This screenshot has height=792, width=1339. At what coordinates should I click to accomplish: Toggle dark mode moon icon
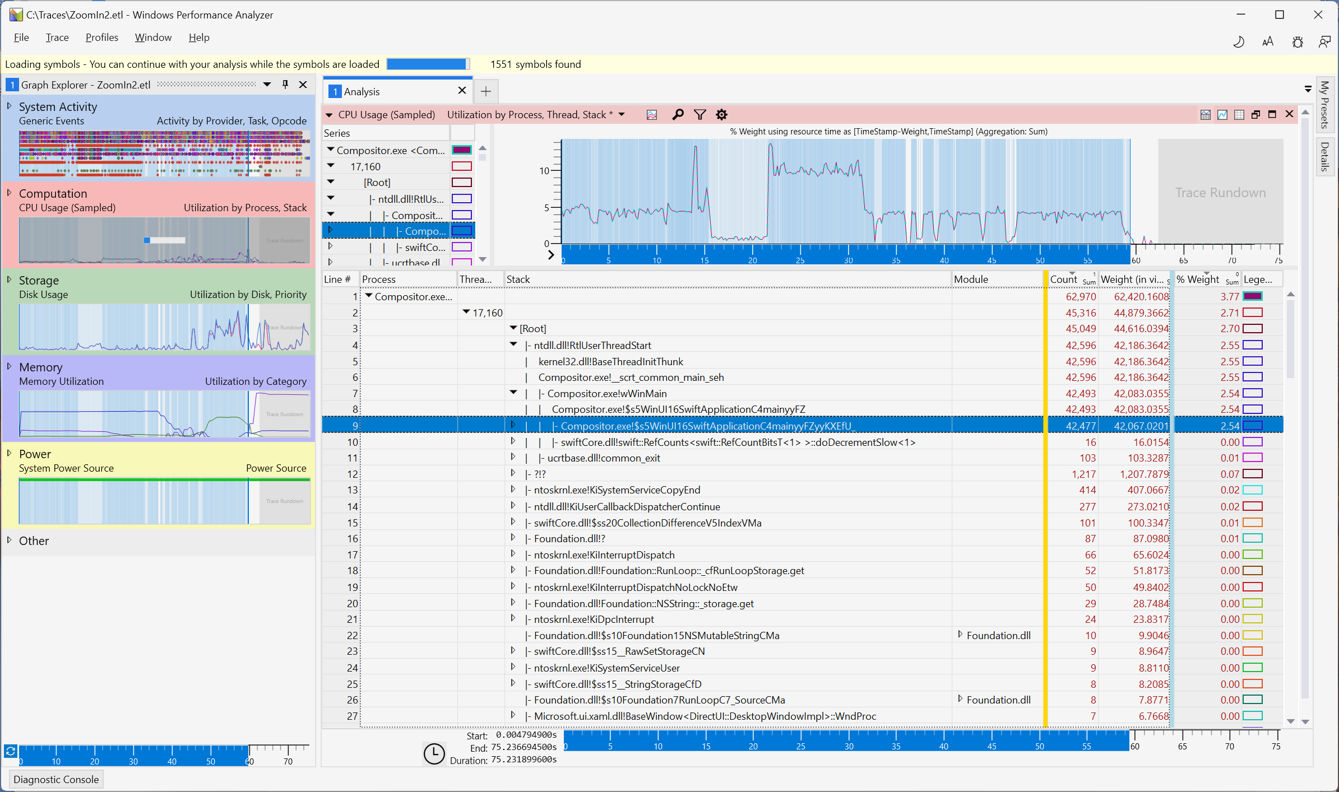1239,41
